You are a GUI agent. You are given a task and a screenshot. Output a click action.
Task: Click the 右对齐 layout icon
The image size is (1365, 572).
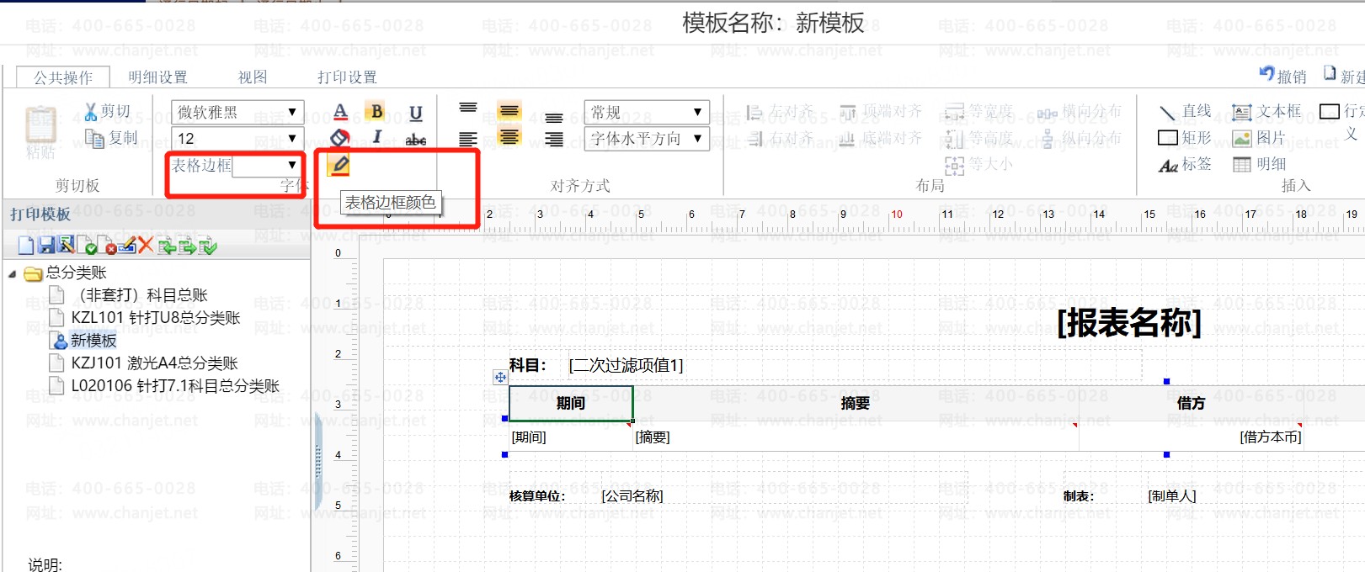754,138
